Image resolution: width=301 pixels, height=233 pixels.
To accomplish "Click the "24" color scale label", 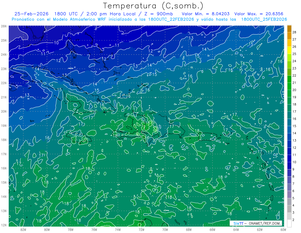I will coord(294,61).
